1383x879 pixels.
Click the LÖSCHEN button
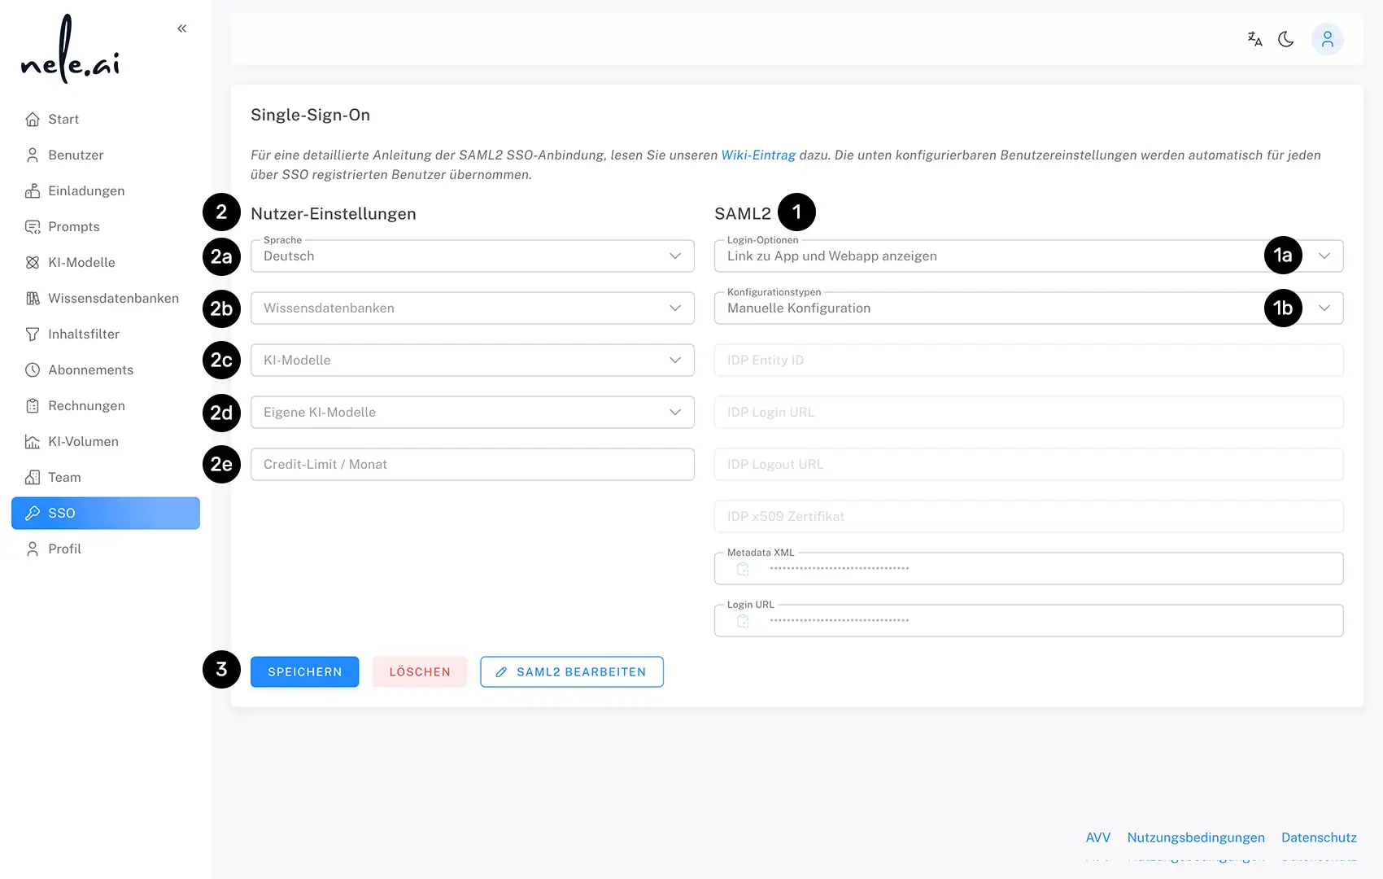(x=420, y=672)
